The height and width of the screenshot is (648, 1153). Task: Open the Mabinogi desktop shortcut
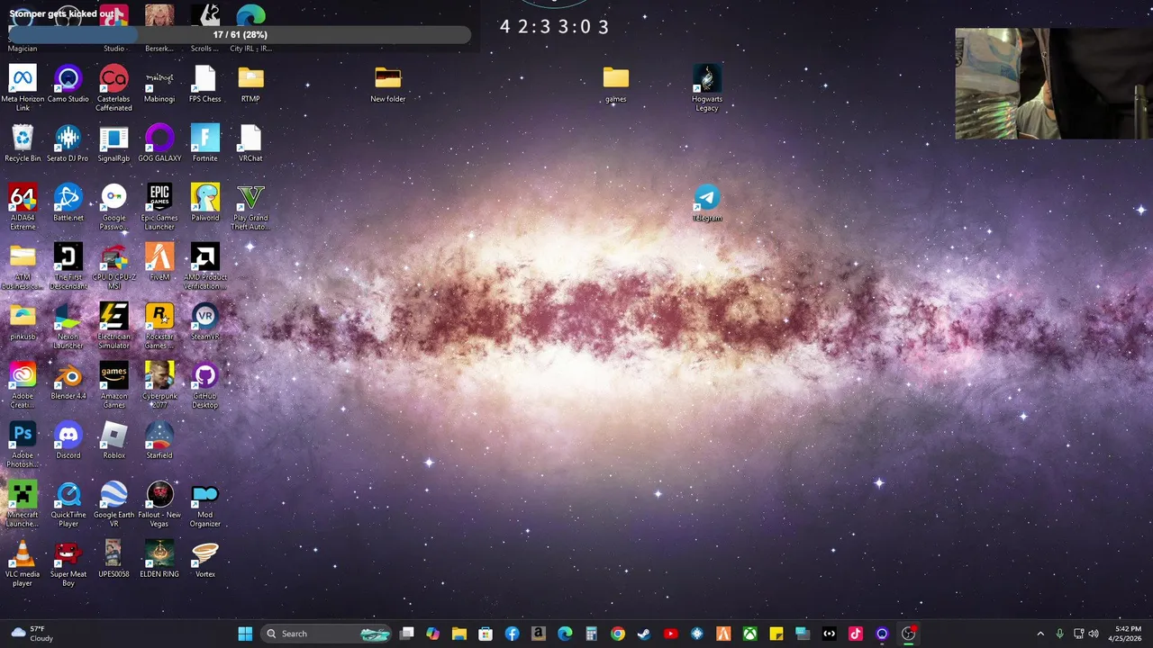159,85
